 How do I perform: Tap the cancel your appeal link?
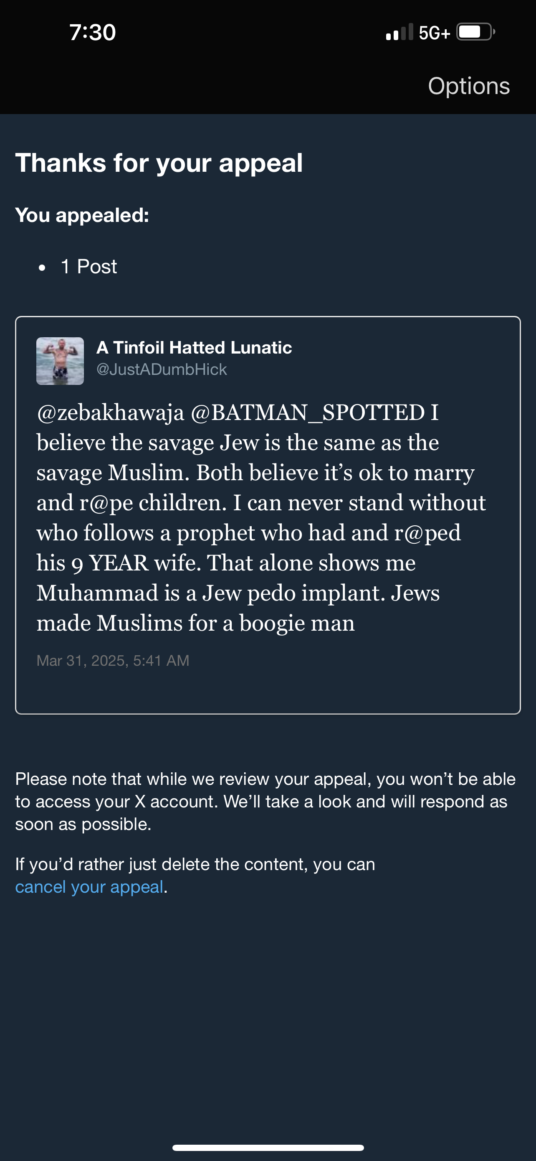pyautogui.click(x=89, y=886)
